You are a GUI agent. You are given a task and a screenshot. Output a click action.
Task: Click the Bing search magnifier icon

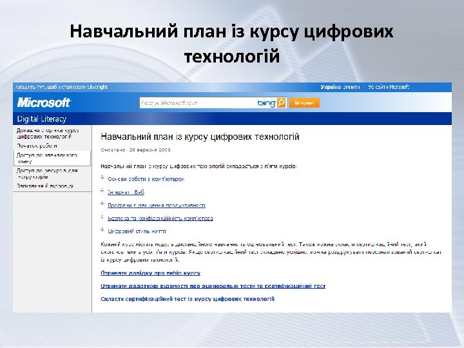coord(282,102)
